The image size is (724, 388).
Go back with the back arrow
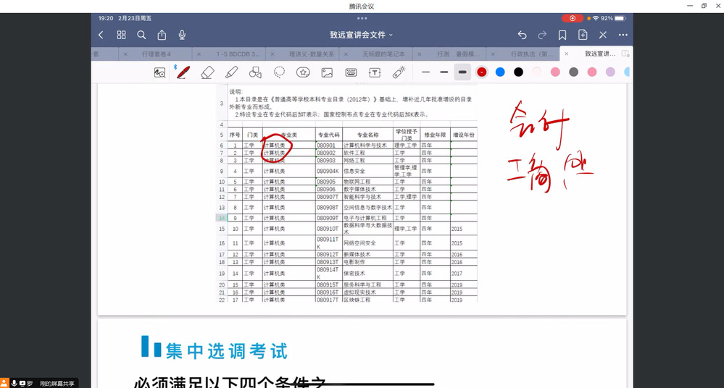(101, 35)
